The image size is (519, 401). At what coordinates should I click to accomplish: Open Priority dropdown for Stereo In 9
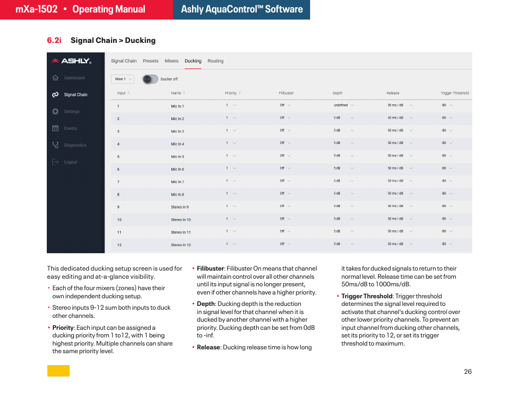231,206
